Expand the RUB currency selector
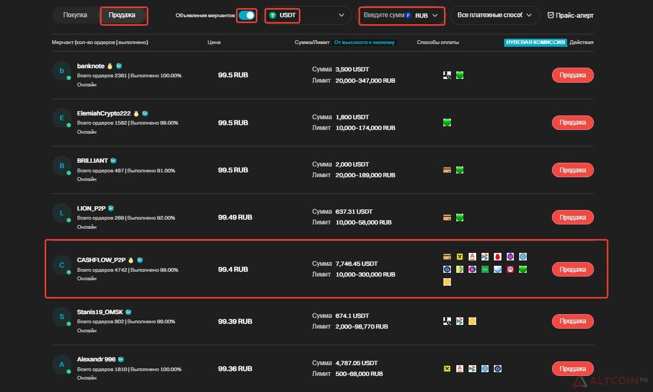Screen dimensions: 653x392 point(423,16)
